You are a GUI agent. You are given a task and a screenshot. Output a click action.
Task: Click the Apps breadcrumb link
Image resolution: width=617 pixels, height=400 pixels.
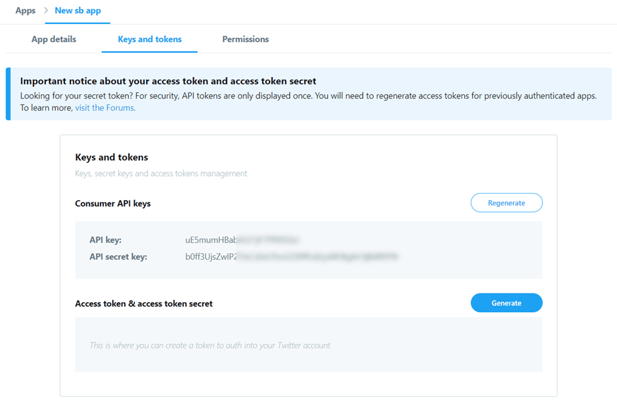click(25, 11)
